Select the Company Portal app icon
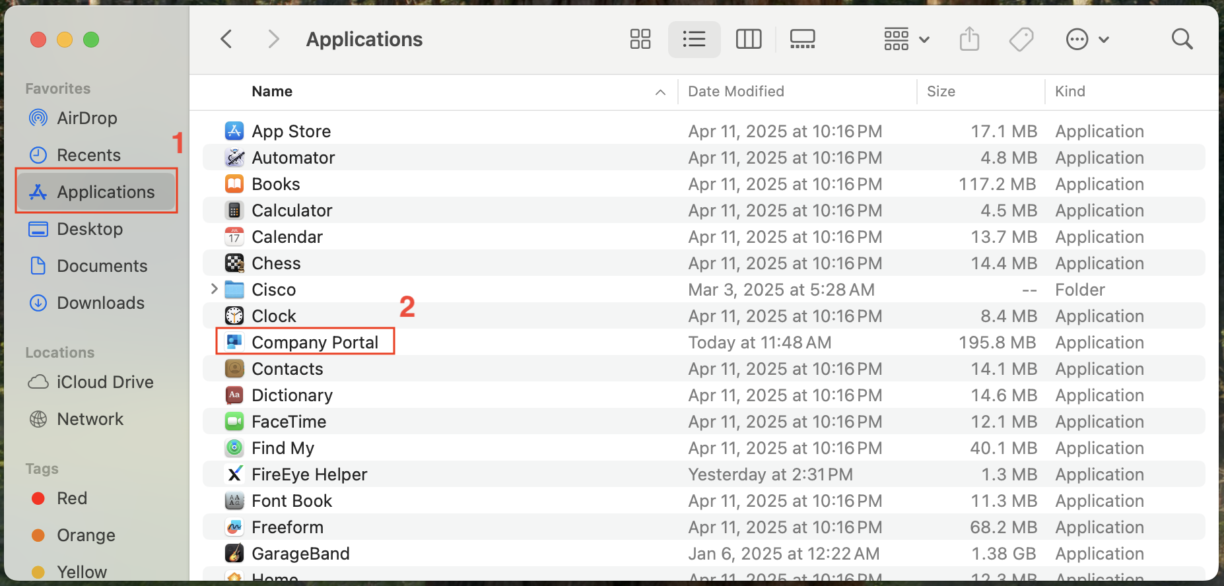 pyautogui.click(x=234, y=342)
